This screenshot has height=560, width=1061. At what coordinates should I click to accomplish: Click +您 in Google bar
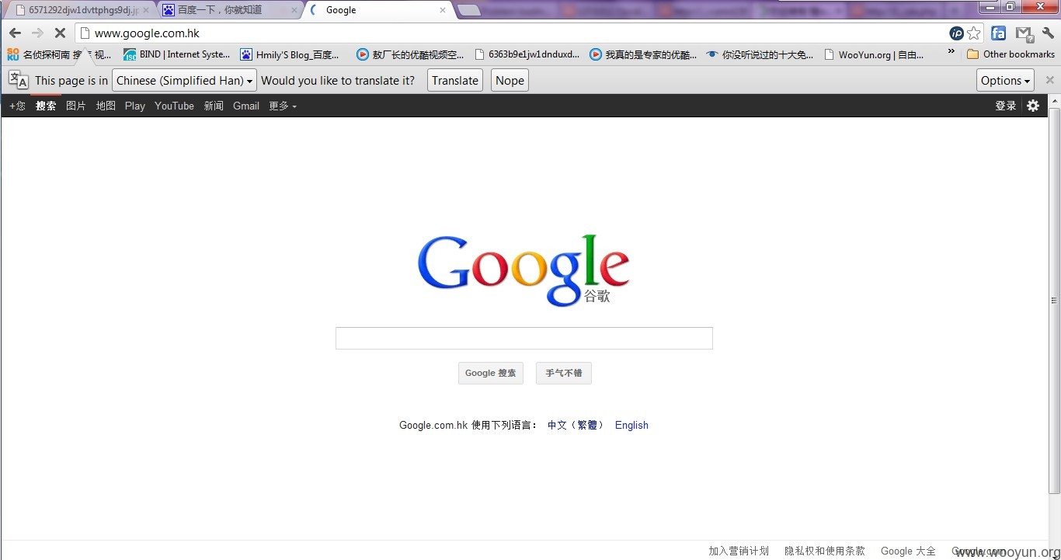17,106
